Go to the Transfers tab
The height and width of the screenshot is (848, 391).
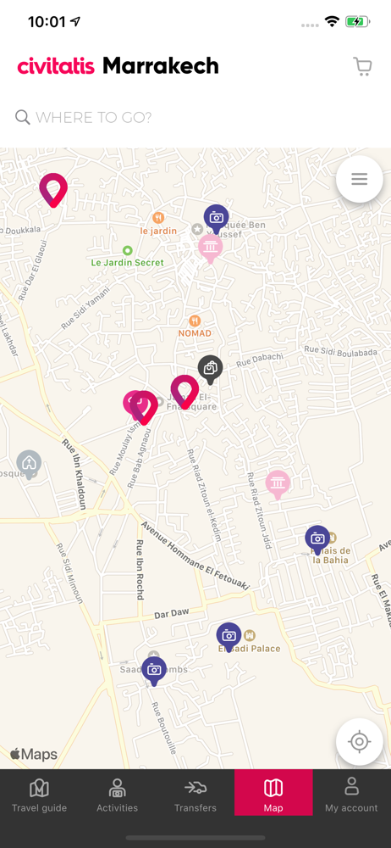click(x=195, y=796)
